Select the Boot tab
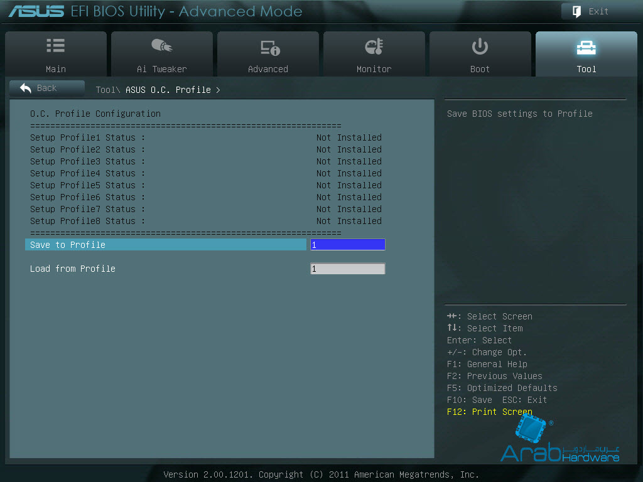 [x=480, y=54]
